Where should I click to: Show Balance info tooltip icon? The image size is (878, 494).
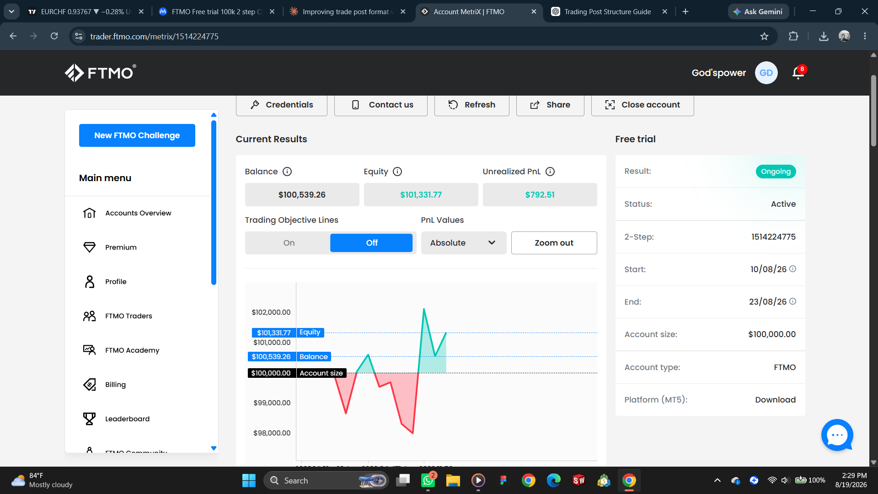(287, 172)
